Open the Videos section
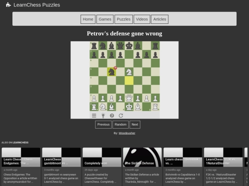 click(142, 19)
